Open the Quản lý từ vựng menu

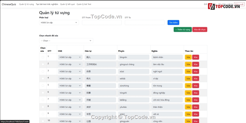26,4
